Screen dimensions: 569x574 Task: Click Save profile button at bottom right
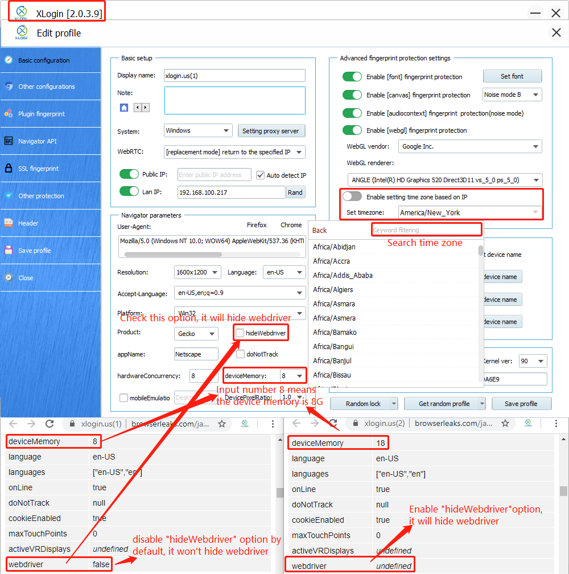tap(521, 403)
